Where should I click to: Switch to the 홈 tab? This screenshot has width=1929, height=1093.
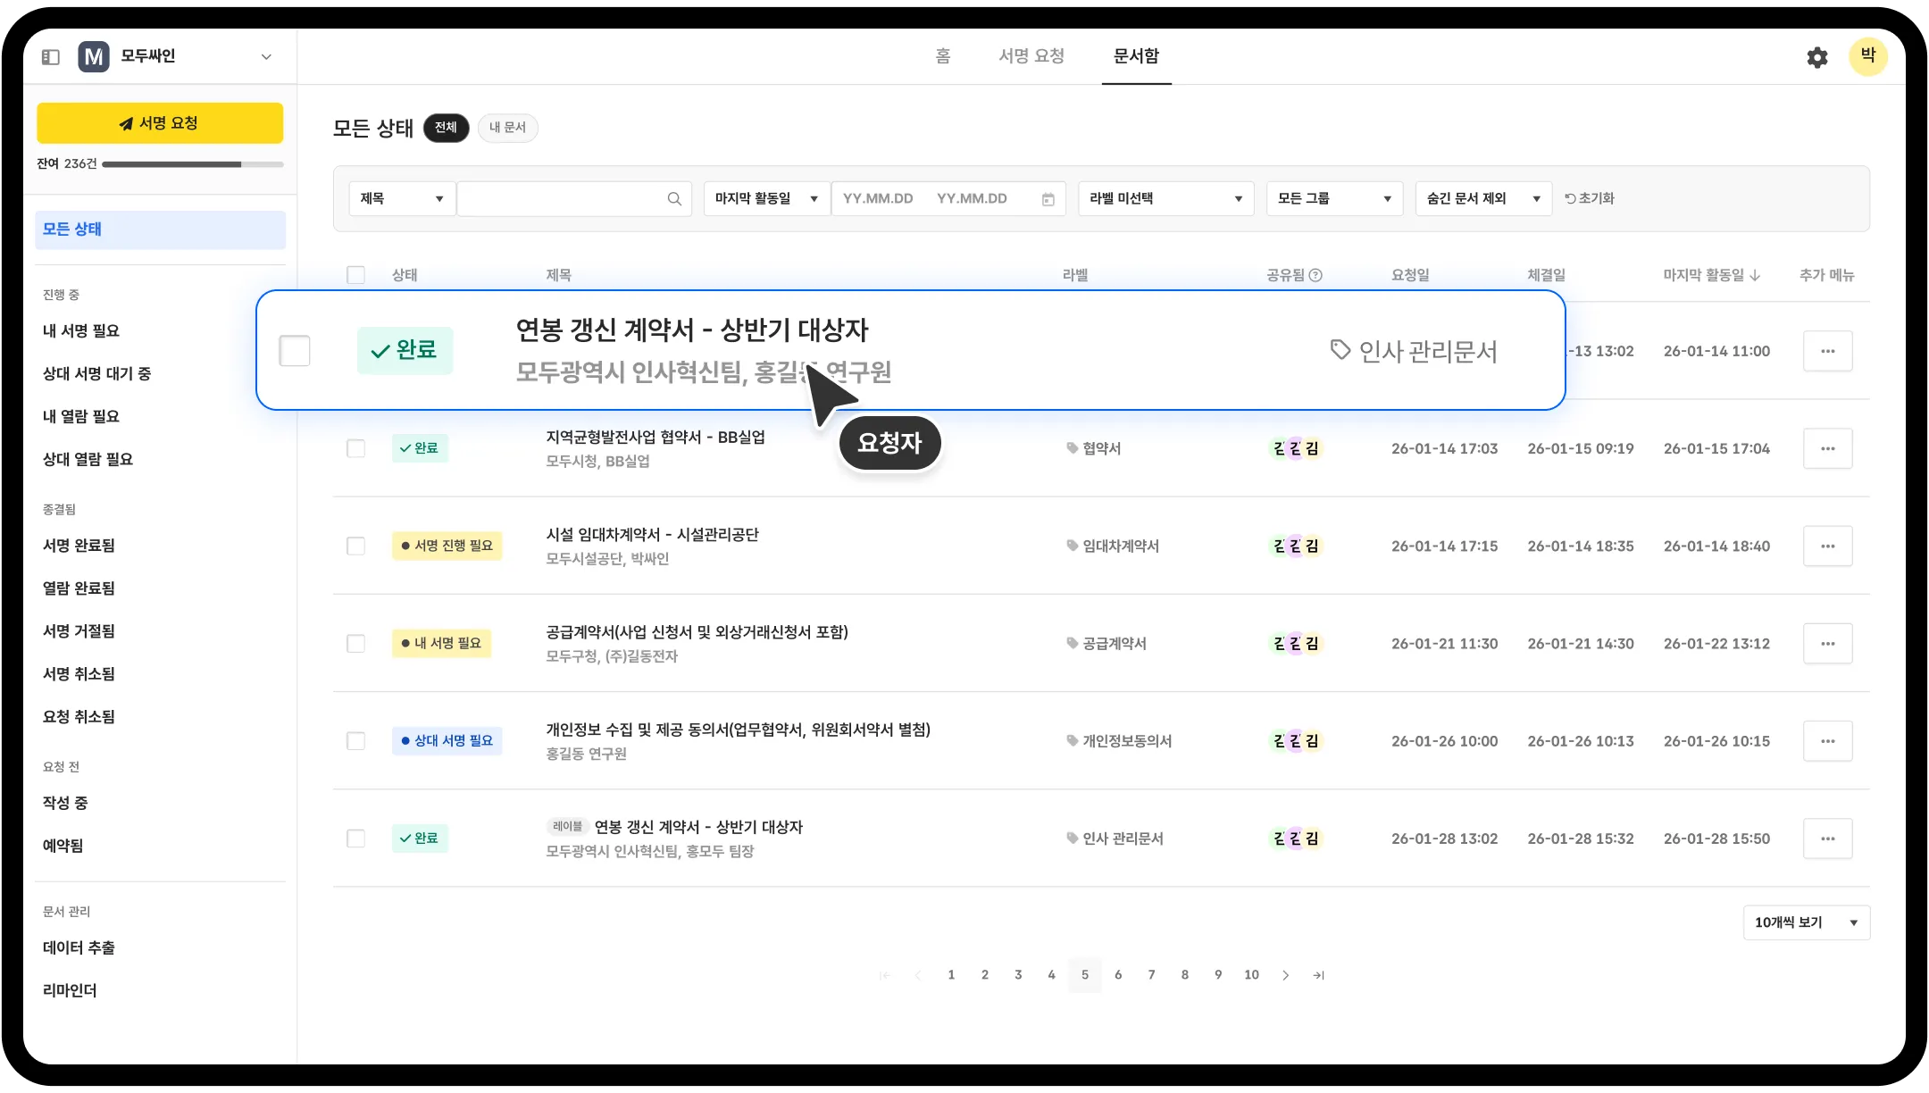click(944, 55)
